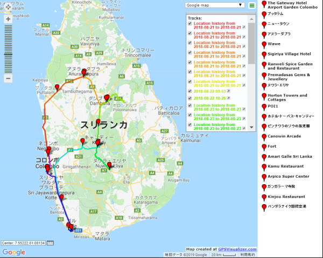
Task: Click the pin icon beside アヌラーダプラ
Action: (264, 35)
